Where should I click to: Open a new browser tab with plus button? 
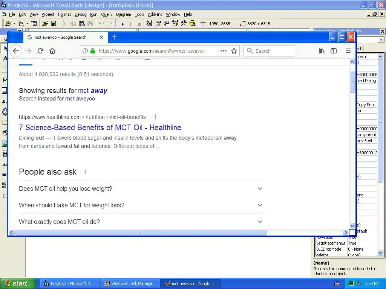click(x=114, y=37)
